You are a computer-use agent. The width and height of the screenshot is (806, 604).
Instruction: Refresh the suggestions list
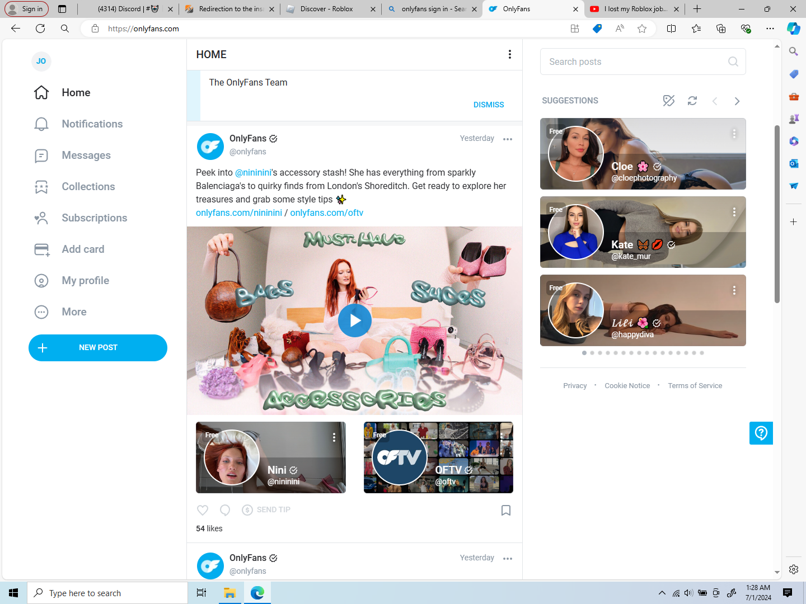coord(692,101)
